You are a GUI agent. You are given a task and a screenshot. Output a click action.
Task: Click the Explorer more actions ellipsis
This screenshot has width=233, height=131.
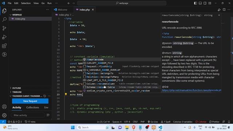click(47, 10)
